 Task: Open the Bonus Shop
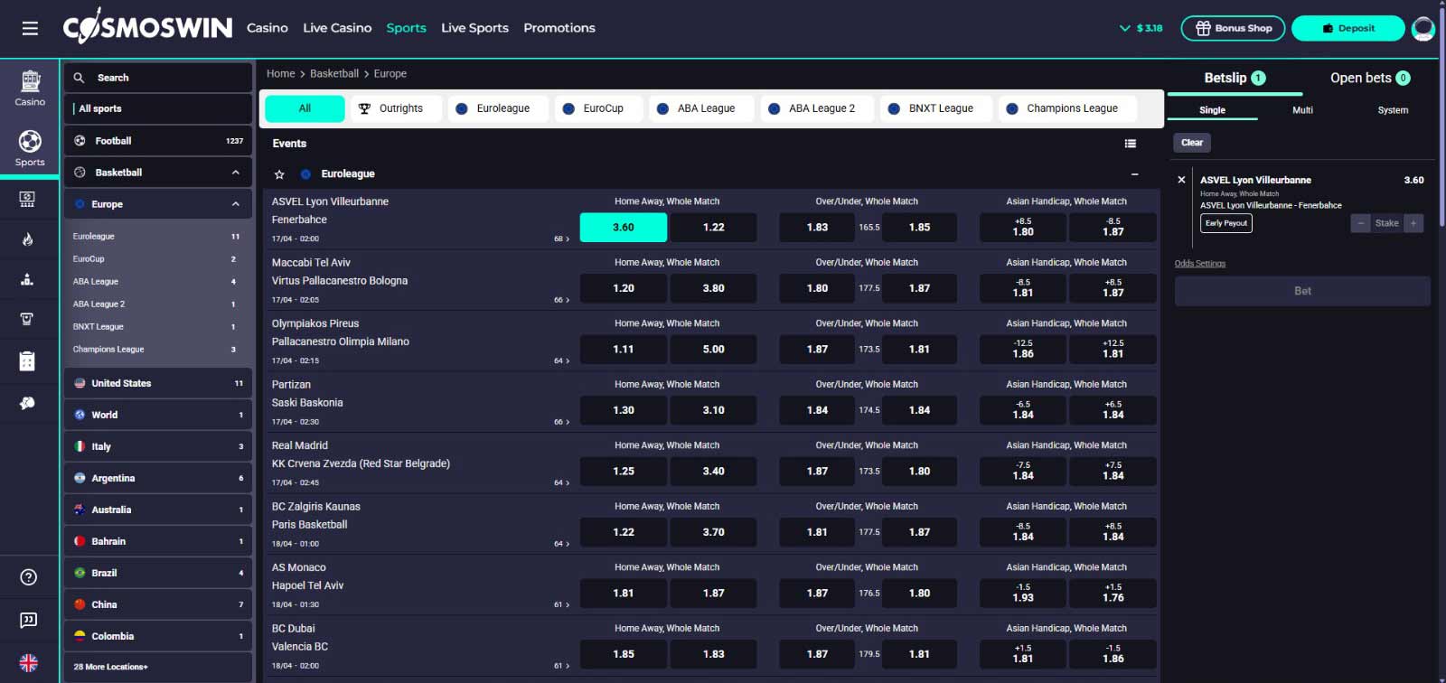click(x=1233, y=28)
